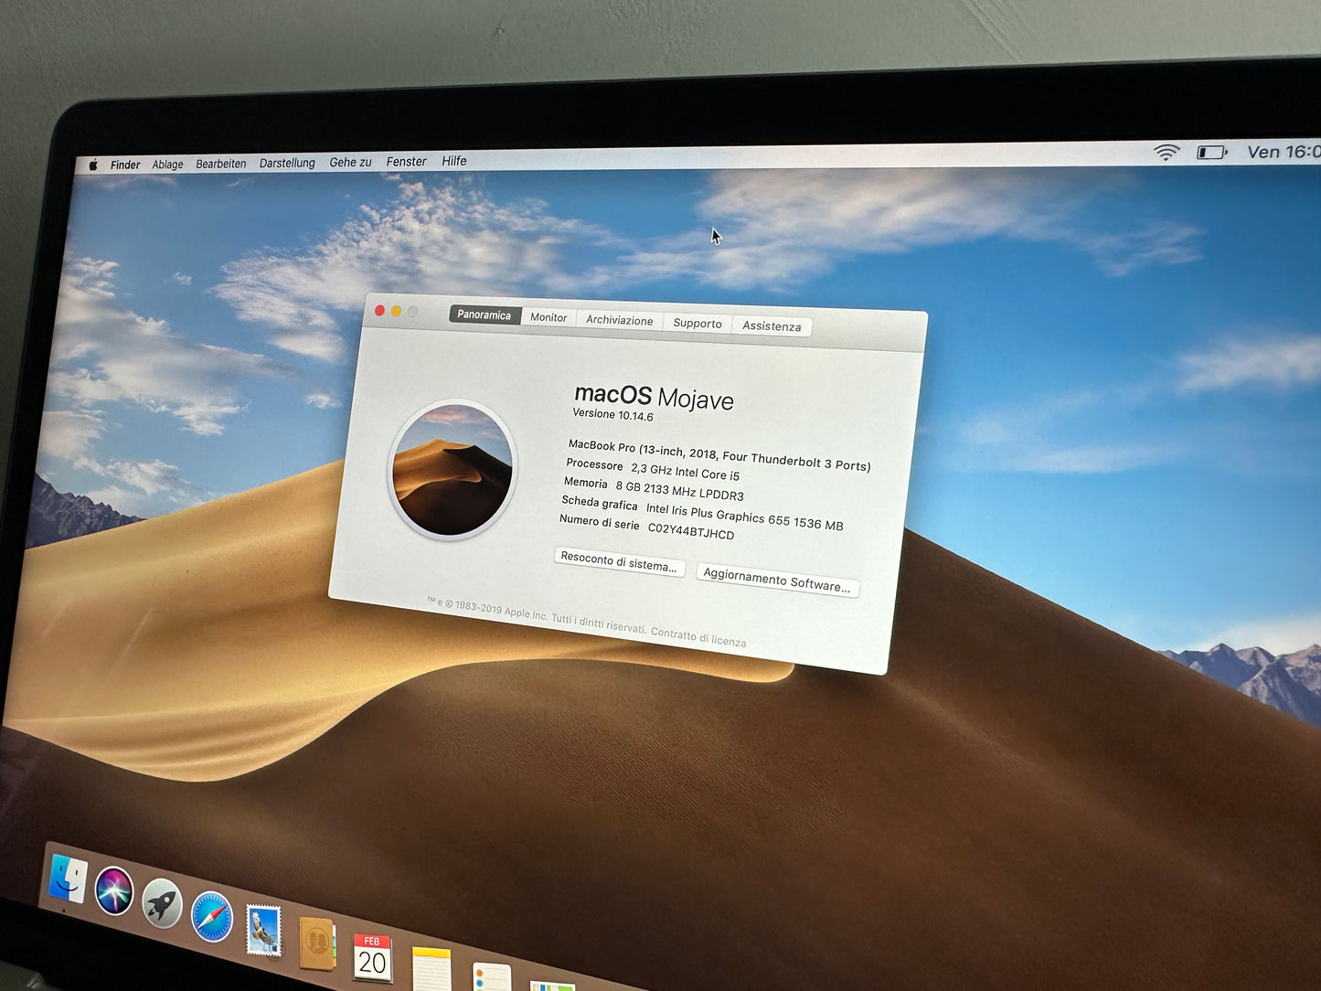Open the Assistenza tab

point(772,326)
